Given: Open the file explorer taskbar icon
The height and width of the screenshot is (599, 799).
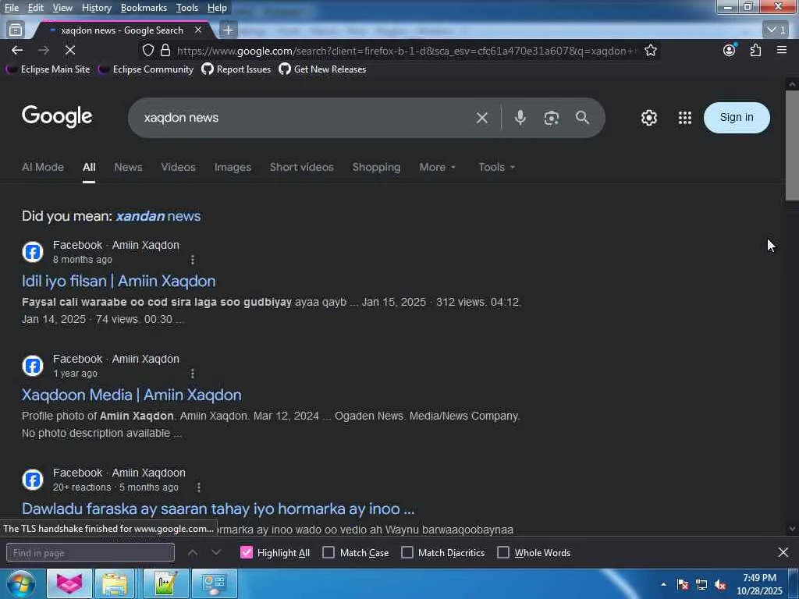Looking at the screenshot, I should (x=114, y=583).
